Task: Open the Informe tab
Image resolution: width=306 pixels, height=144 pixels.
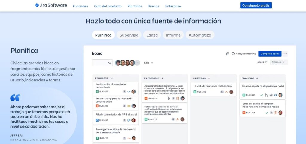Action: click(x=173, y=35)
